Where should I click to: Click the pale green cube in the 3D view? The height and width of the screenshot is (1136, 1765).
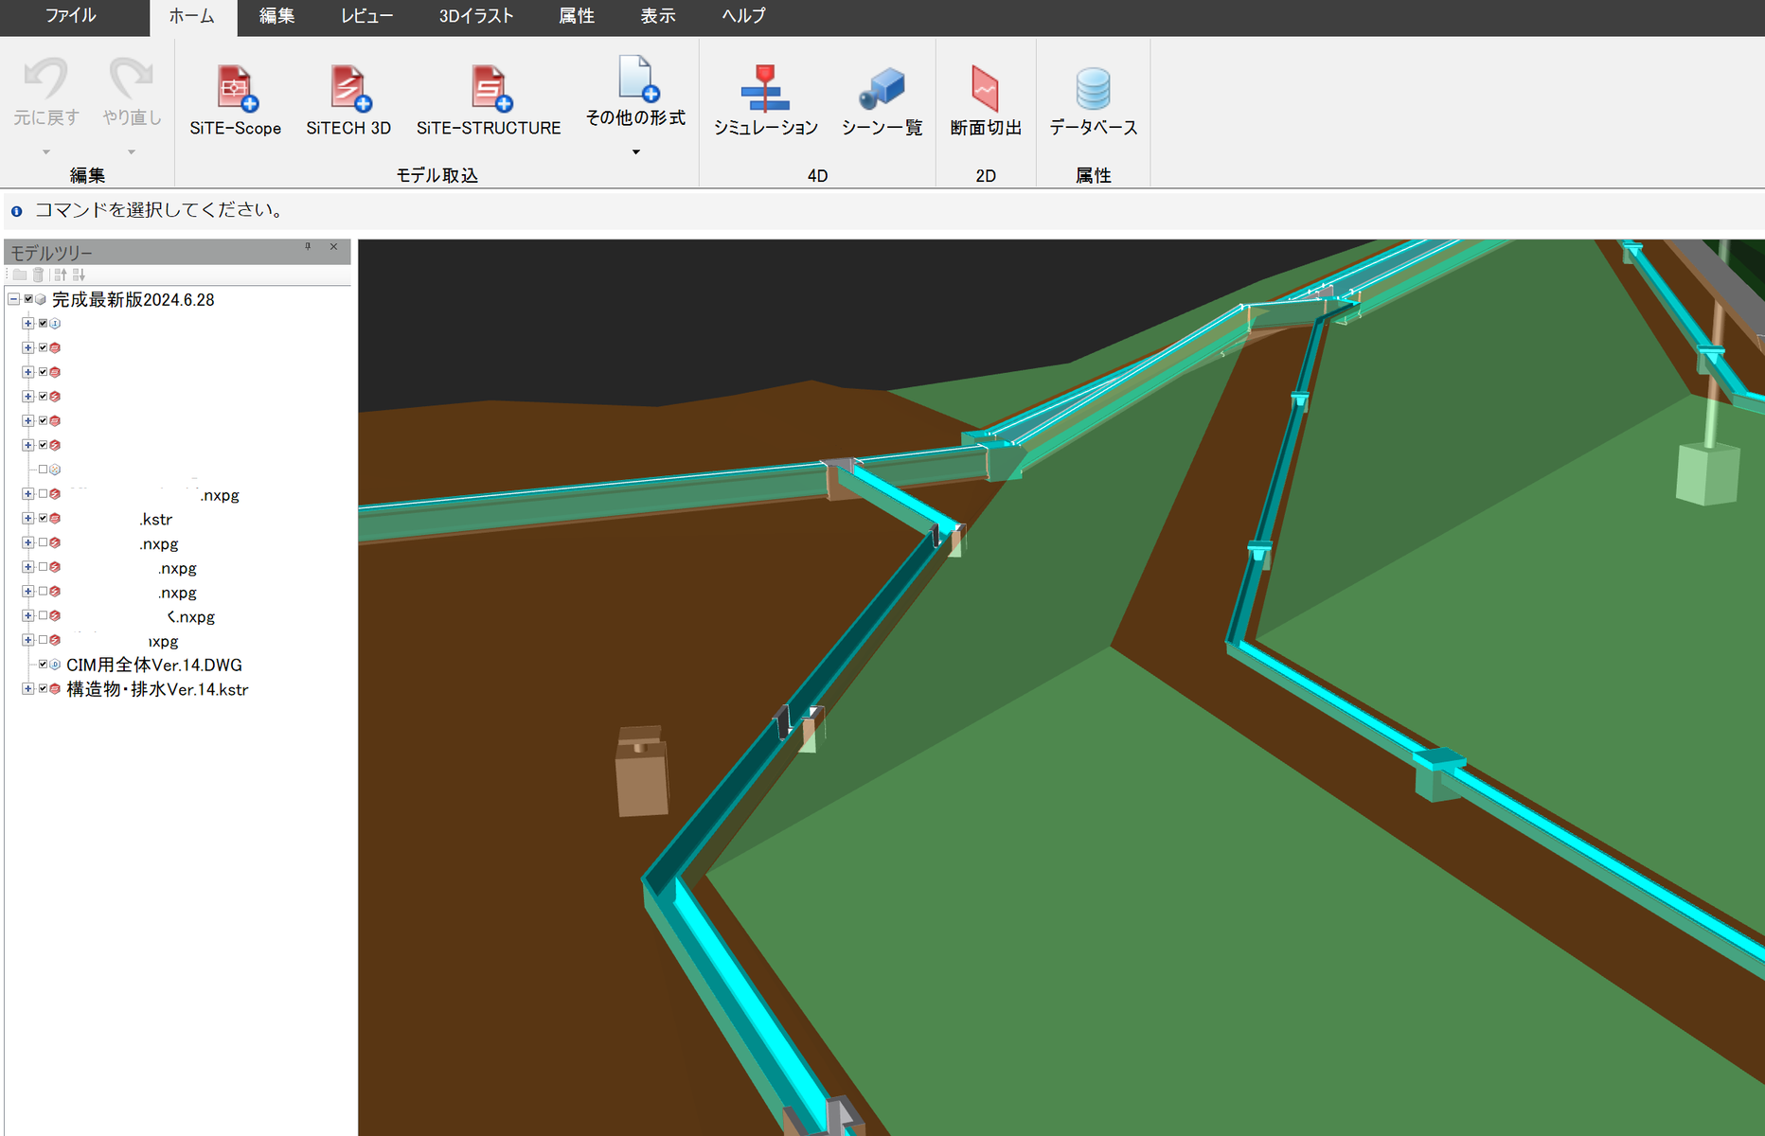tap(1708, 472)
